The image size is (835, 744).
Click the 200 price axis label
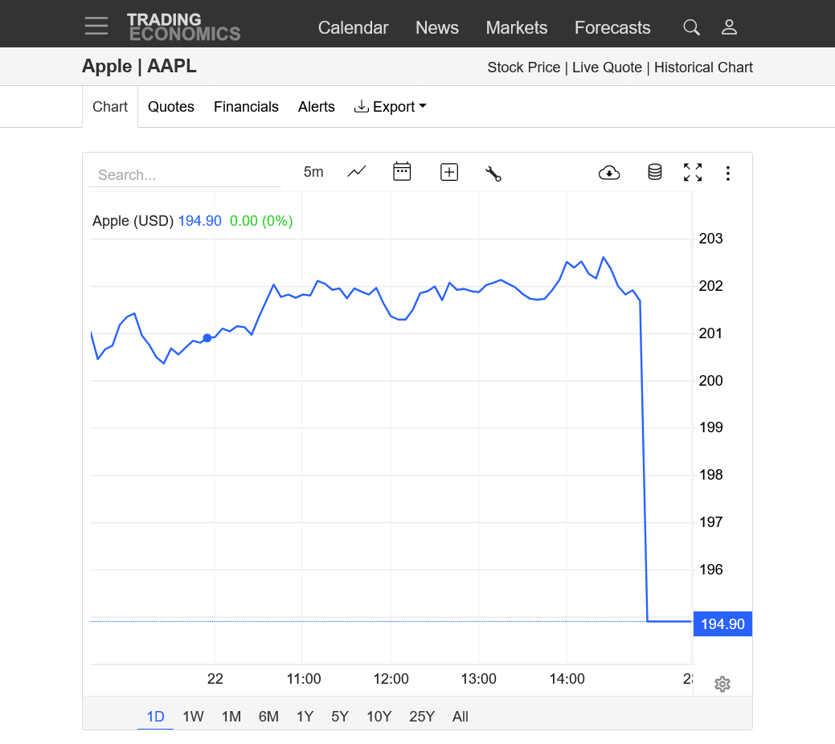[711, 380]
